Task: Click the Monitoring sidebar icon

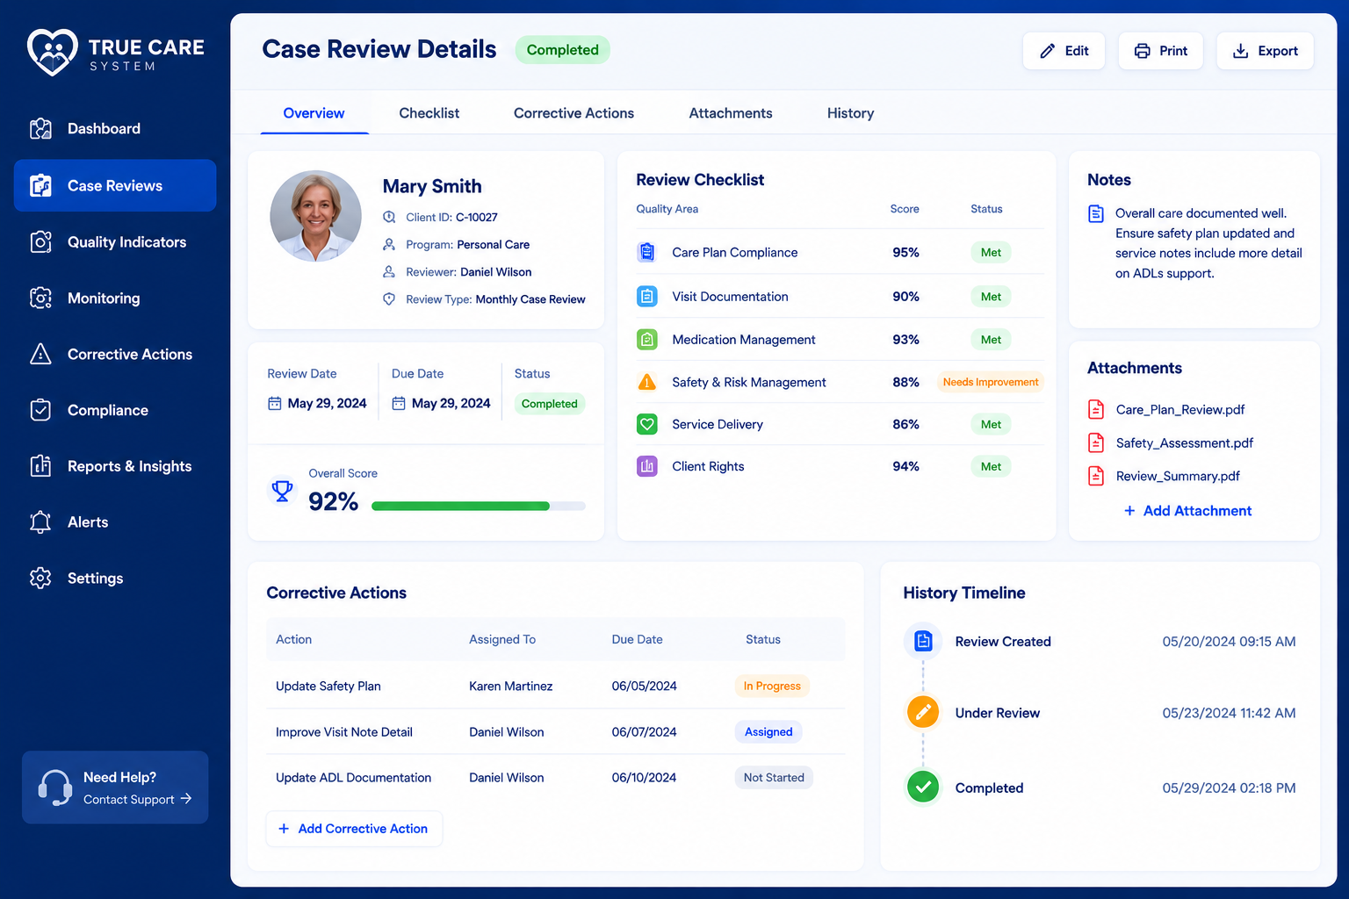Action: point(40,298)
